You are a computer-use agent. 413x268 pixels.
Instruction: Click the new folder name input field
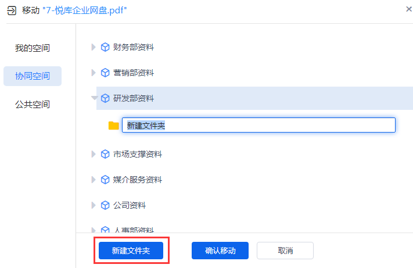coord(258,125)
